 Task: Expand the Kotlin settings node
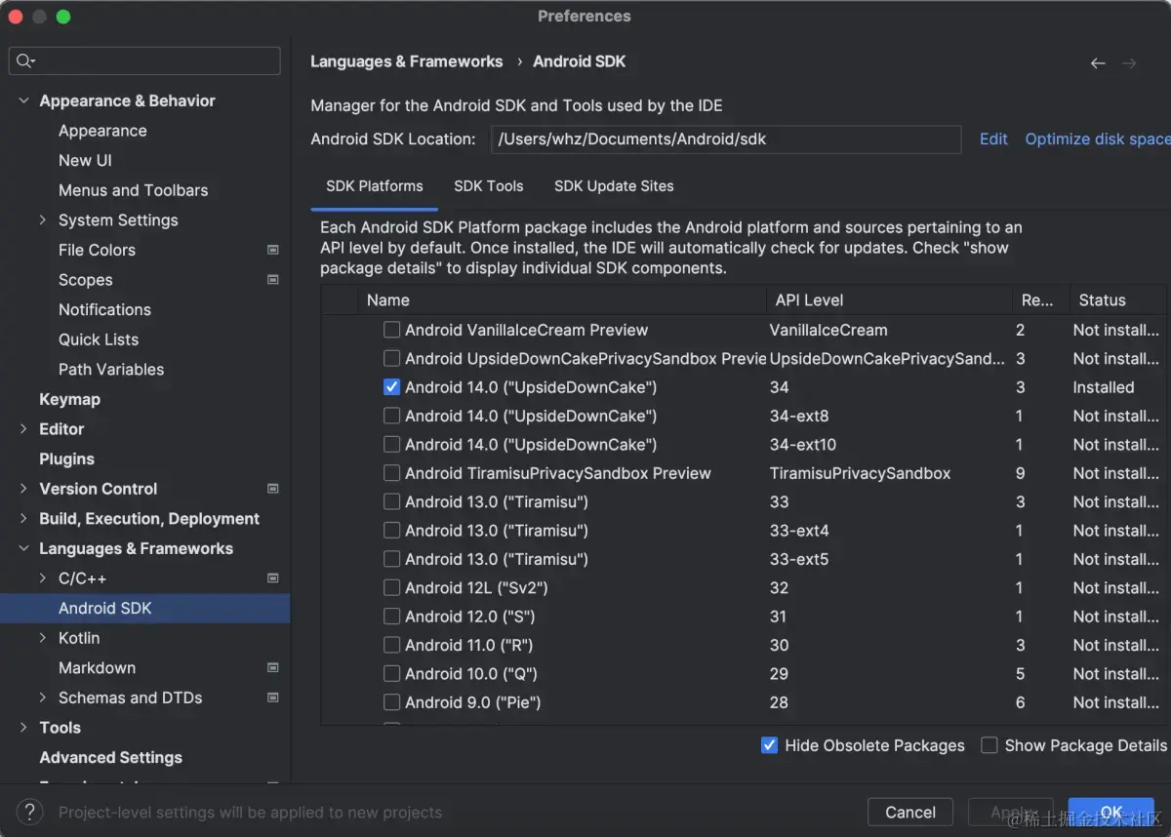pyautogui.click(x=43, y=638)
